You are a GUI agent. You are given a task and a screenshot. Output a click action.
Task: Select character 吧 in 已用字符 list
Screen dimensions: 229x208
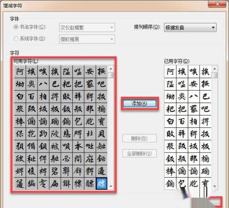coord(206,109)
